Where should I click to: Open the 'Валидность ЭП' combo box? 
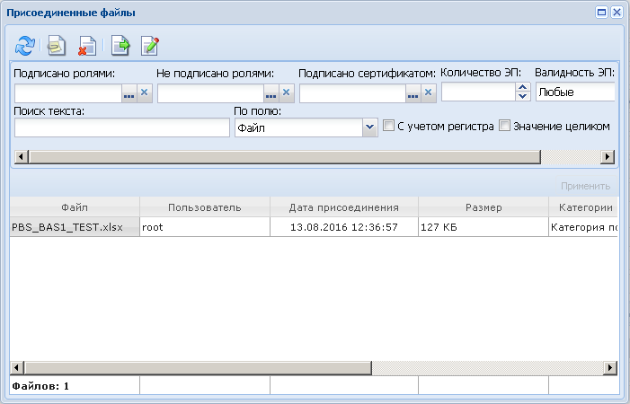tap(575, 92)
